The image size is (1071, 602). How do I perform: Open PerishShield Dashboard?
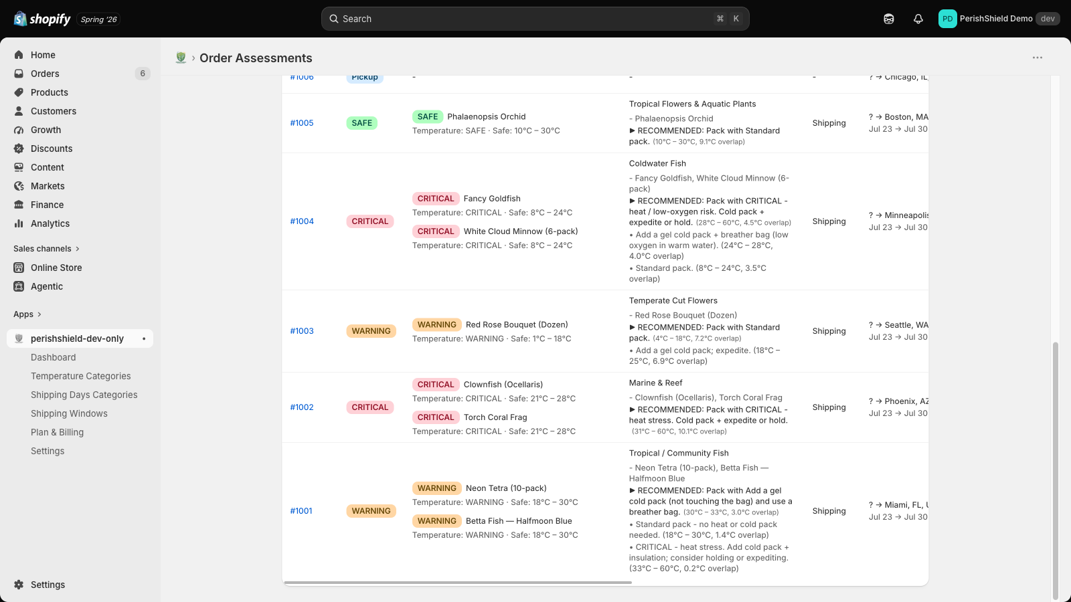click(x=54, y=357)
